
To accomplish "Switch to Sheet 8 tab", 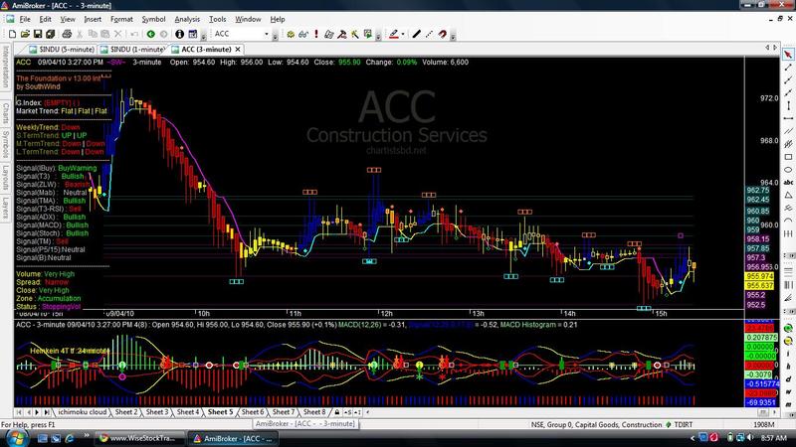I will [314, 412].
